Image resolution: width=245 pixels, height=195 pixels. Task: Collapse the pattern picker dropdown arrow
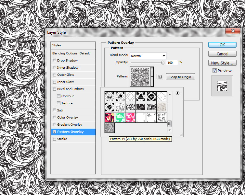click(152, 77)
